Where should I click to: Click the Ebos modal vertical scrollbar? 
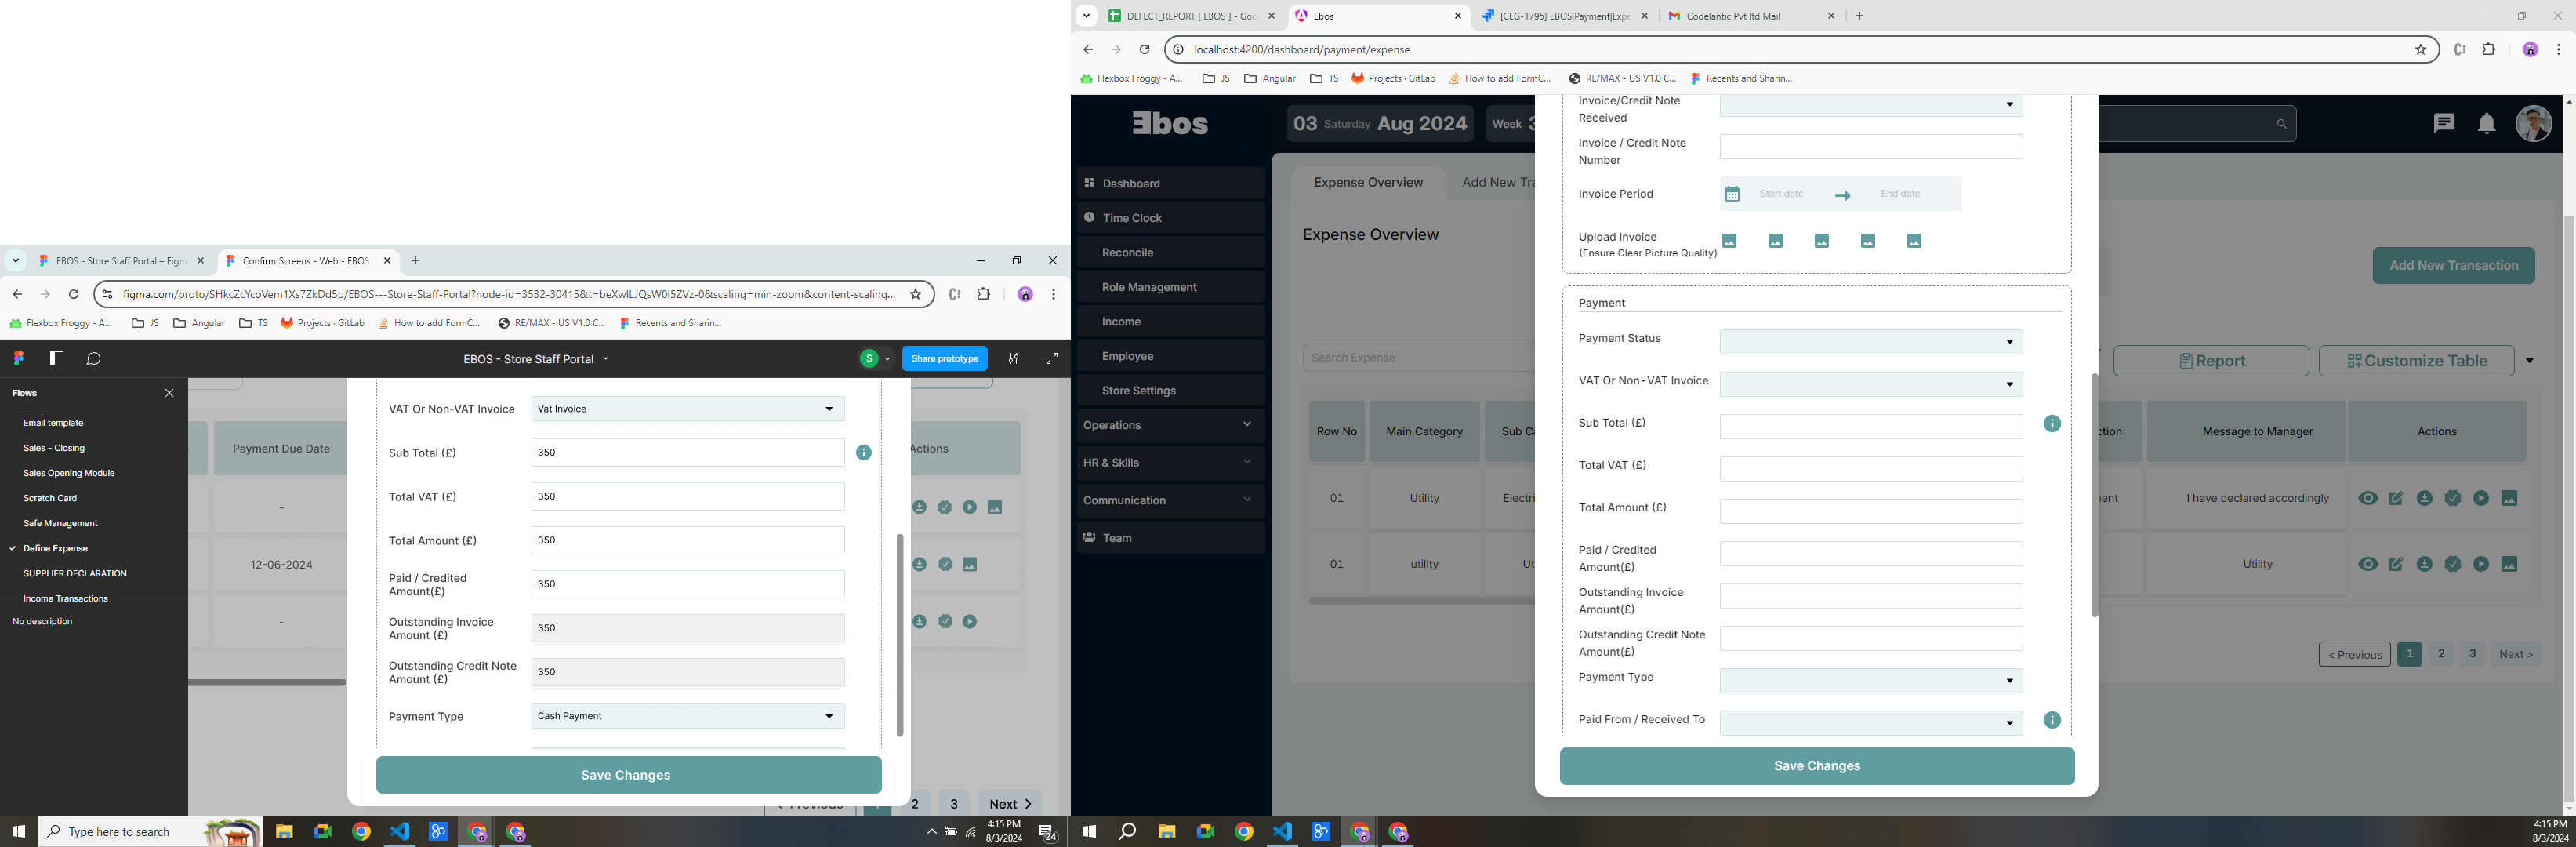2094,495
